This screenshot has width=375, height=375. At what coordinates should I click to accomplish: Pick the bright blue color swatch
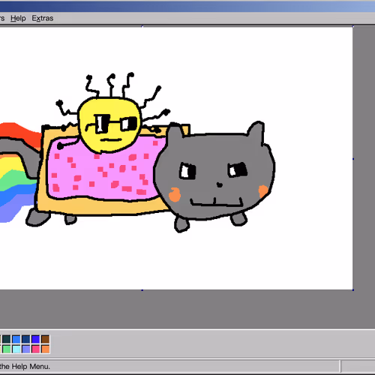point(16,339)
